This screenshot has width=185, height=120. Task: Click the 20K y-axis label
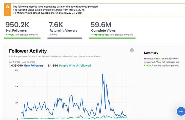coord(16,87)
